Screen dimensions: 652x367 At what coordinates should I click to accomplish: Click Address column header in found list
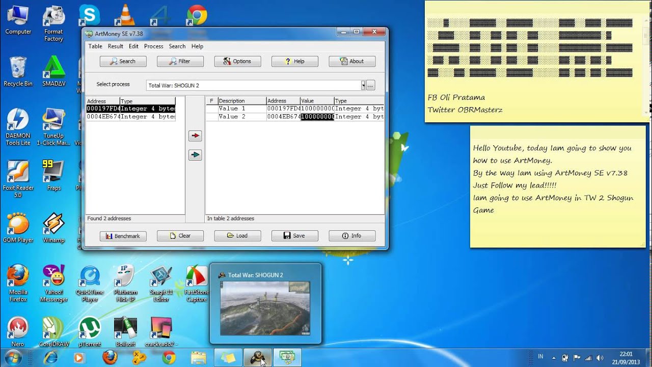pyautogui.click(x=103, y=101)
